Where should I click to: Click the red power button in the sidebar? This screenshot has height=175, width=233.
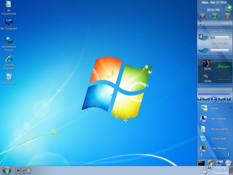pos(202,16)
